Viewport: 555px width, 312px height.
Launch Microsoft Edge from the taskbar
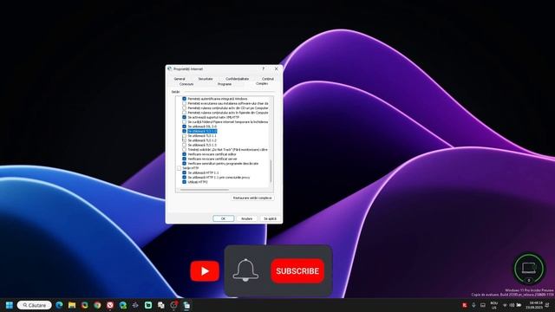tap(59, 305)
